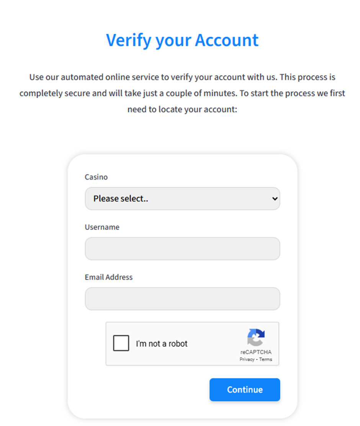This screenshot has width=360, height=426.
Task: Focus the Username input field
Action: point(182,249)
